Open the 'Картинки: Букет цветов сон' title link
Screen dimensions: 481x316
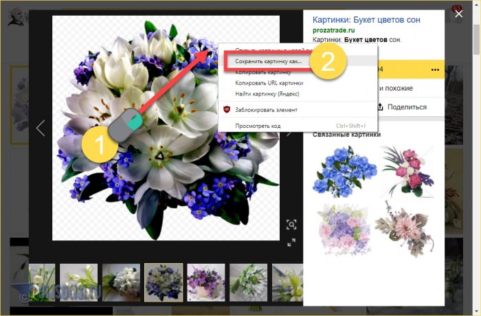click(x=366, y=19)
